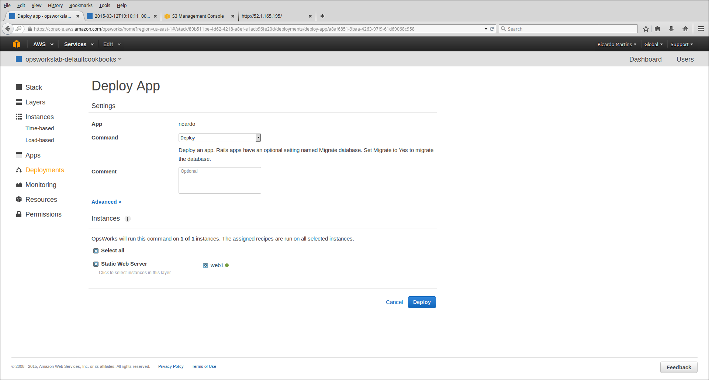Uncheck the web1 instance checkbox
This screenshot has width=709, height=380.
pos(205,266)
